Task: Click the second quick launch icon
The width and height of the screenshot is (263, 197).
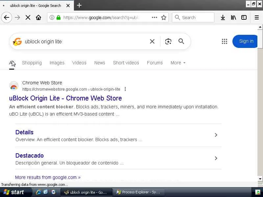Action: click(x=46, y=192)
